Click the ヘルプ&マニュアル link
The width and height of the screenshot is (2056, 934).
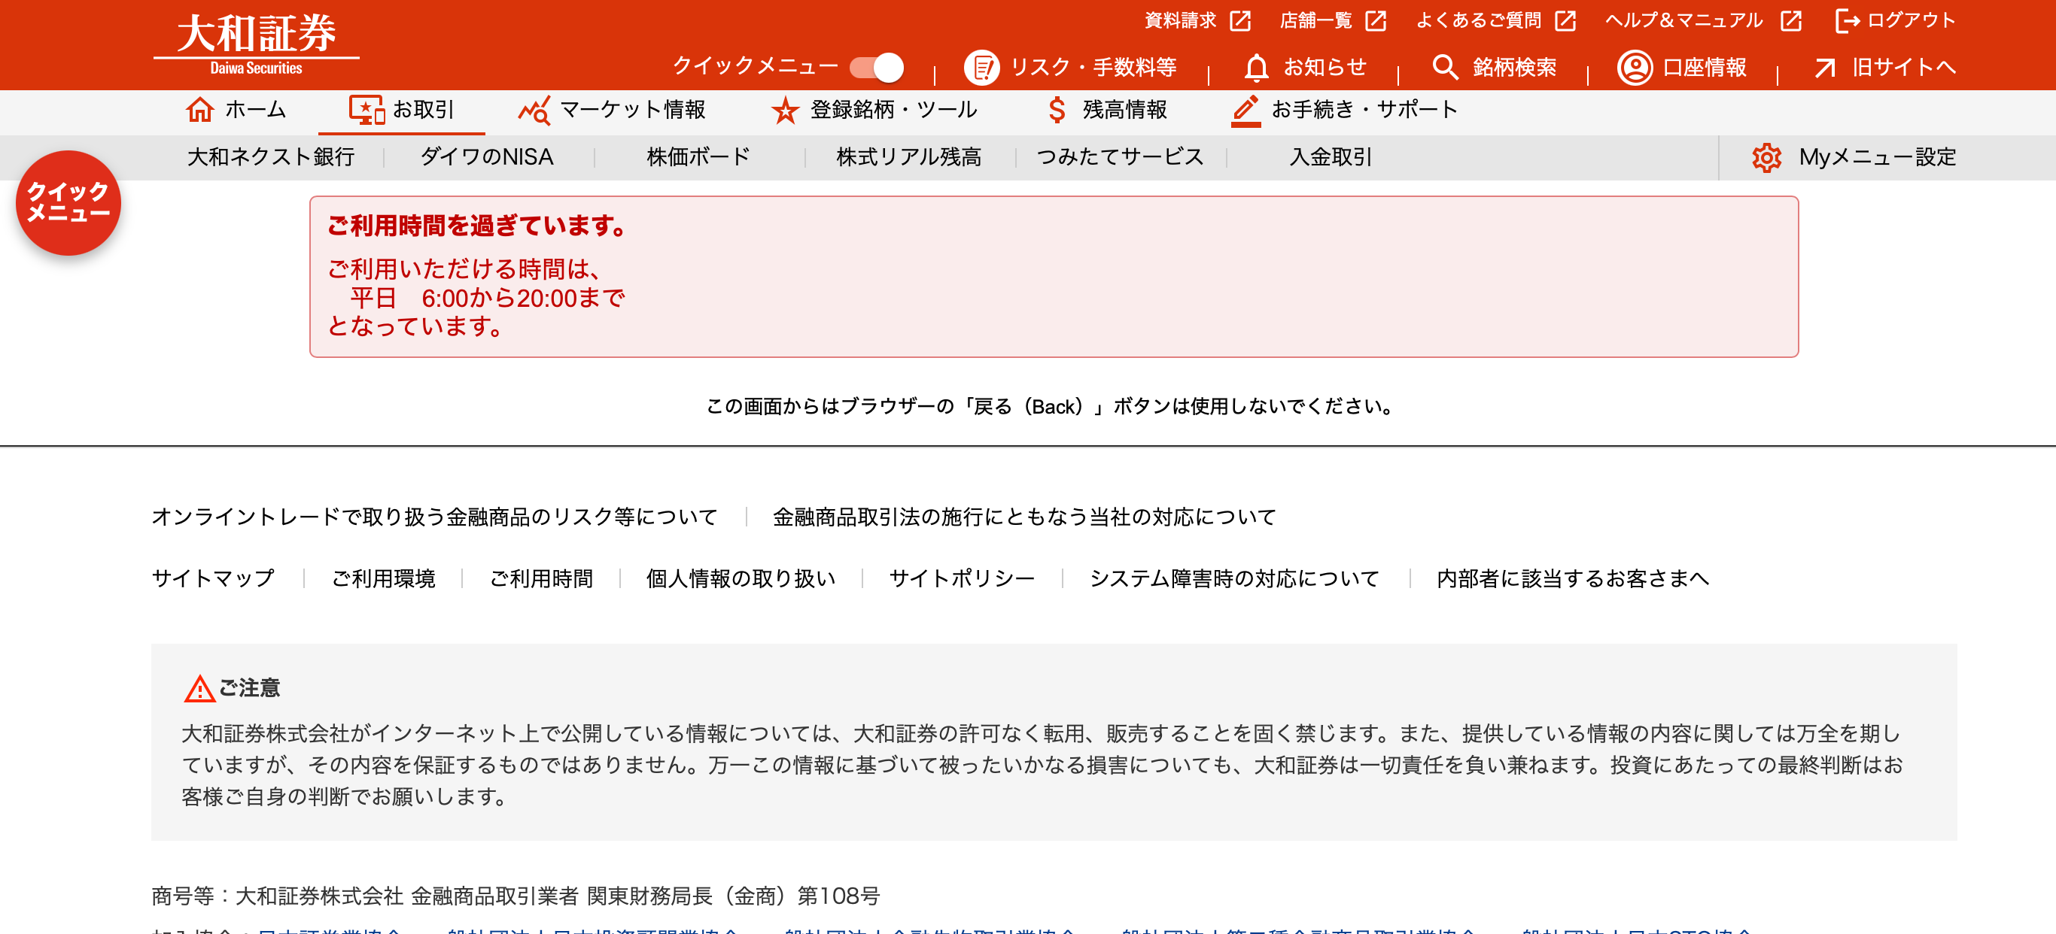click(1684, 21)
